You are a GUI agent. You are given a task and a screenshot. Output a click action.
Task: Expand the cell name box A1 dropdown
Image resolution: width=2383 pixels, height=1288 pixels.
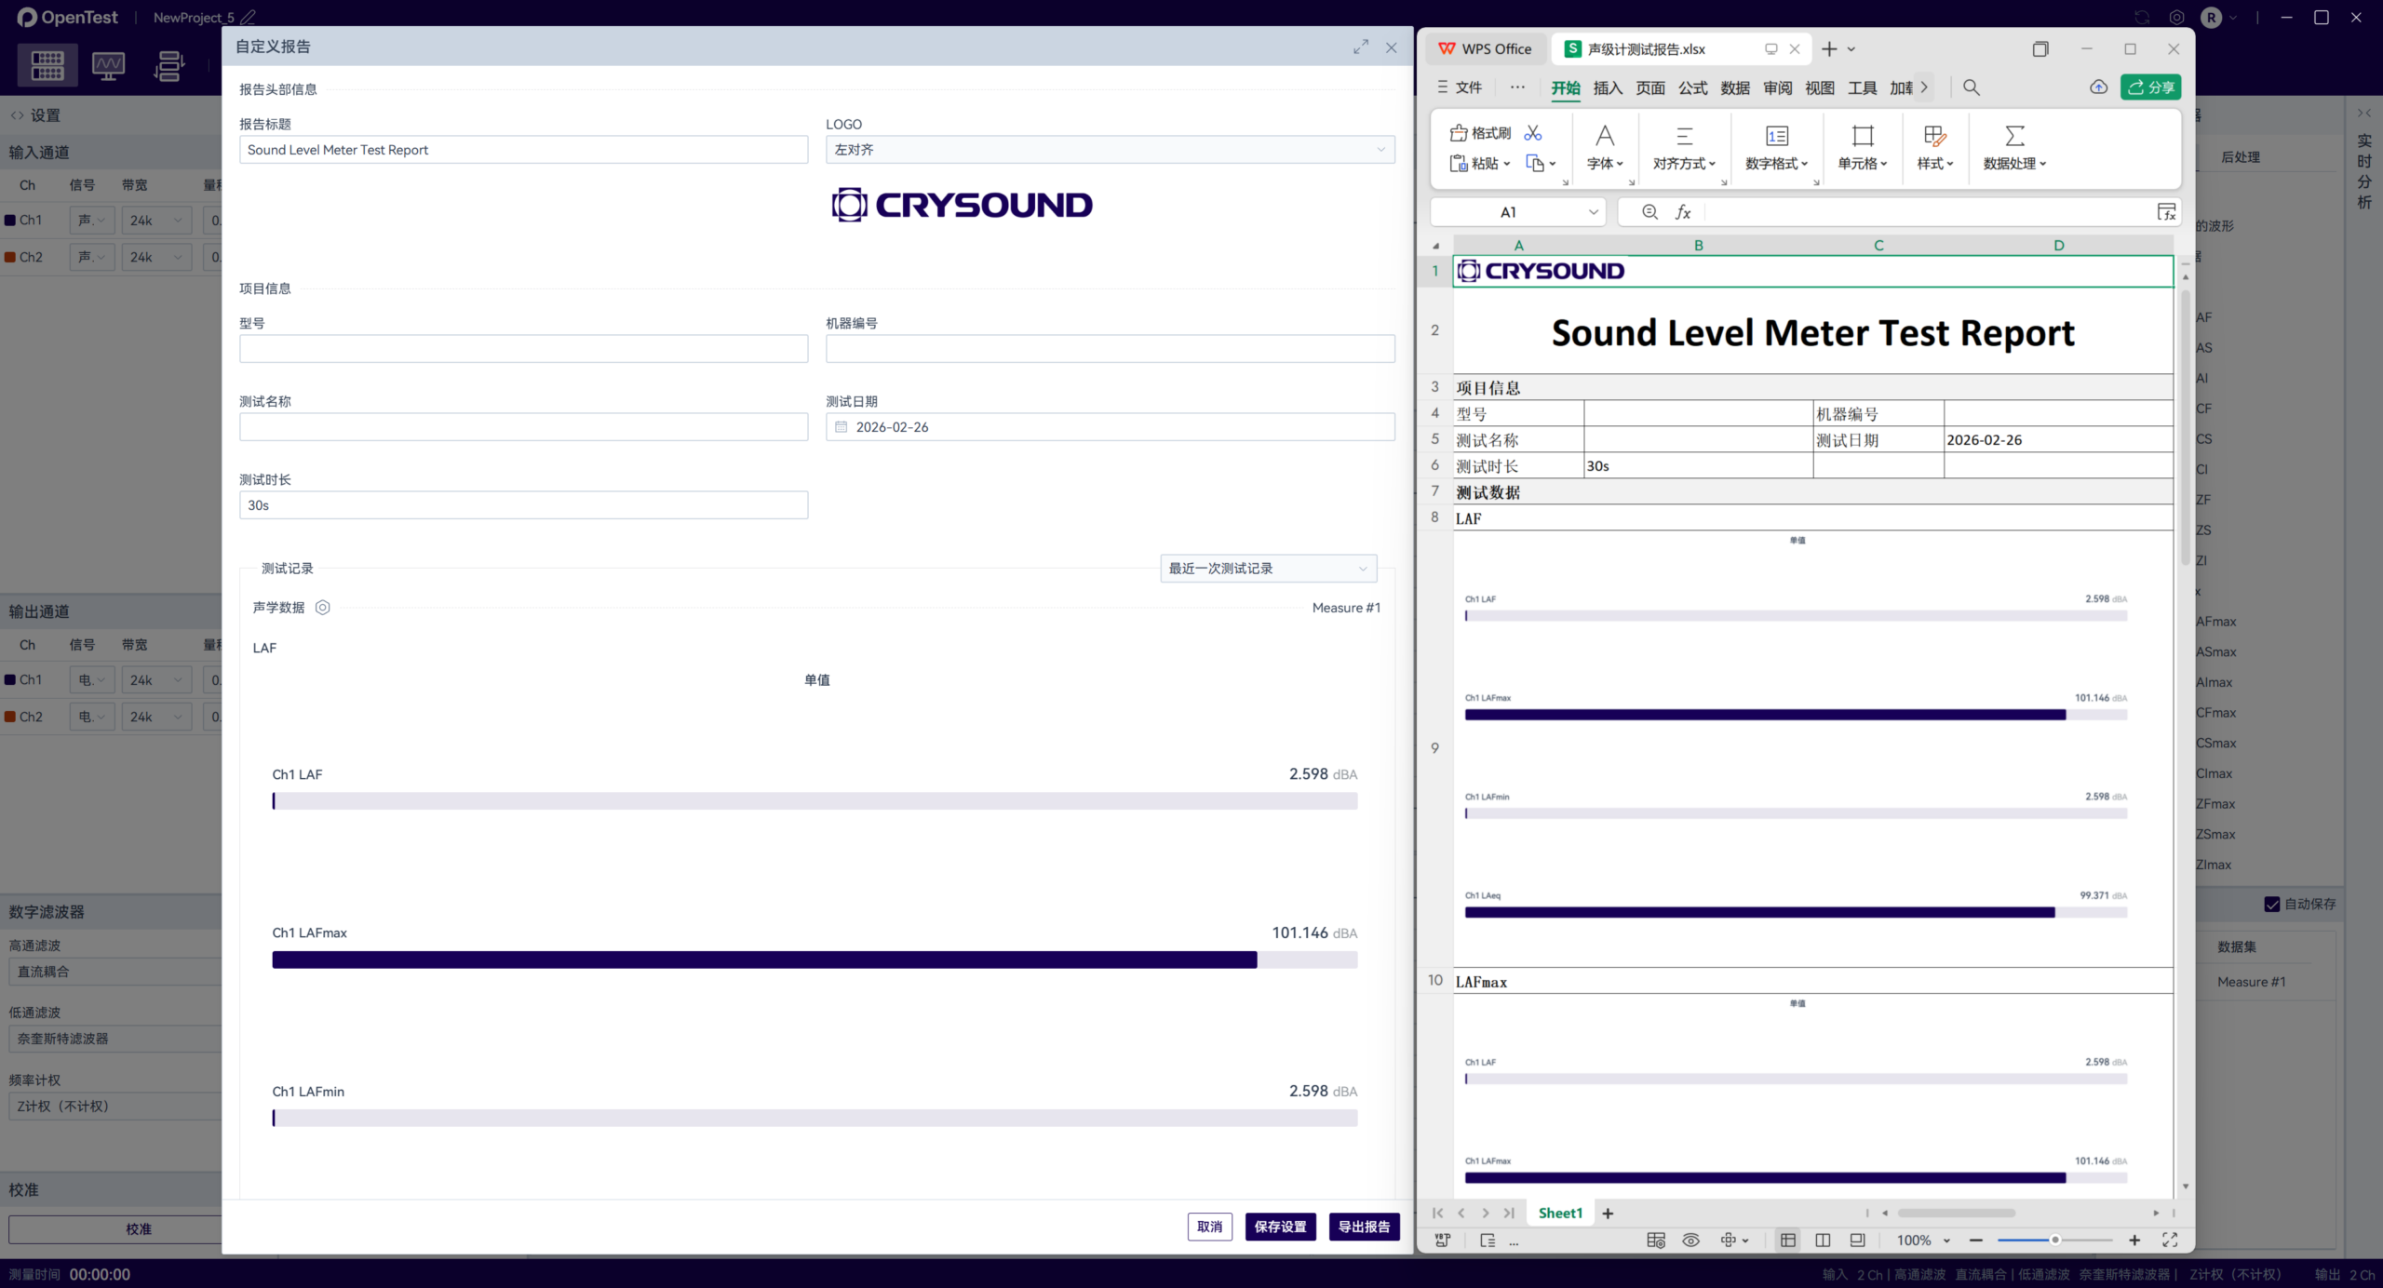[1593, 212]
